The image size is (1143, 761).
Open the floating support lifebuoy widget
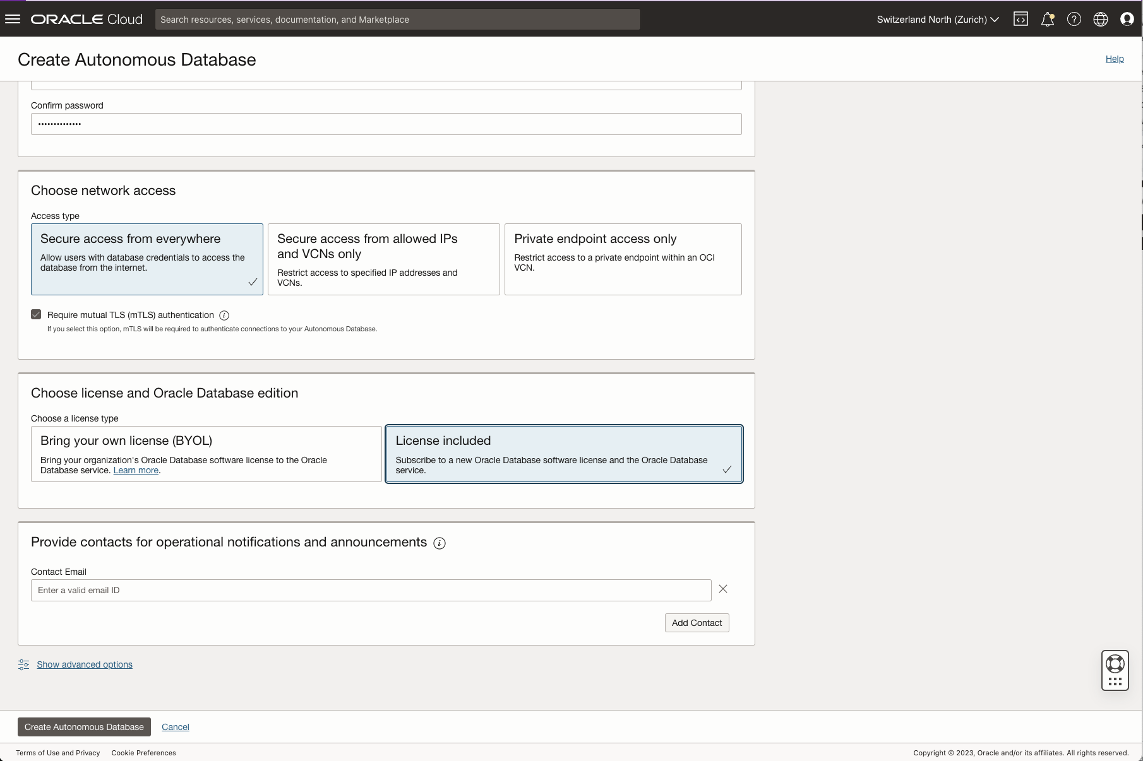(x=1115, y=664)
